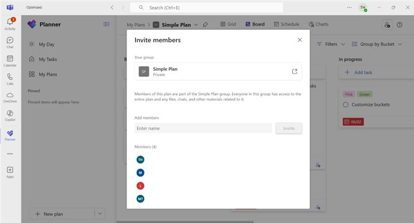Close the Invite members dialog
This screenshot has height=223, width=414.
click(300, 40)
